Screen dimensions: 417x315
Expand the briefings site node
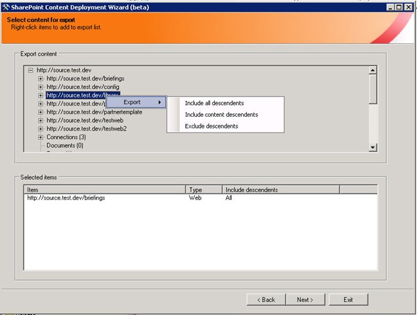pyautogui.click(x=41, y=79)
